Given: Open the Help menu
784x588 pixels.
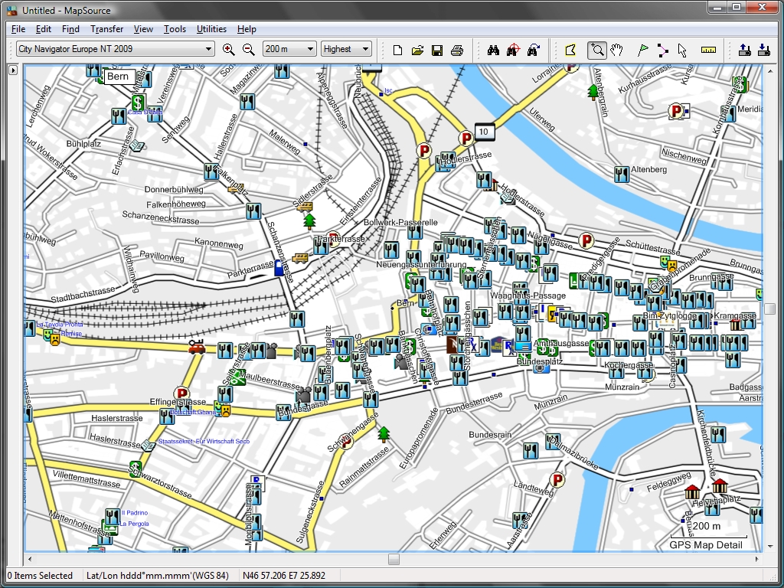Looking at the screenshot, I should pyautogui.click(x=247, y=29).
